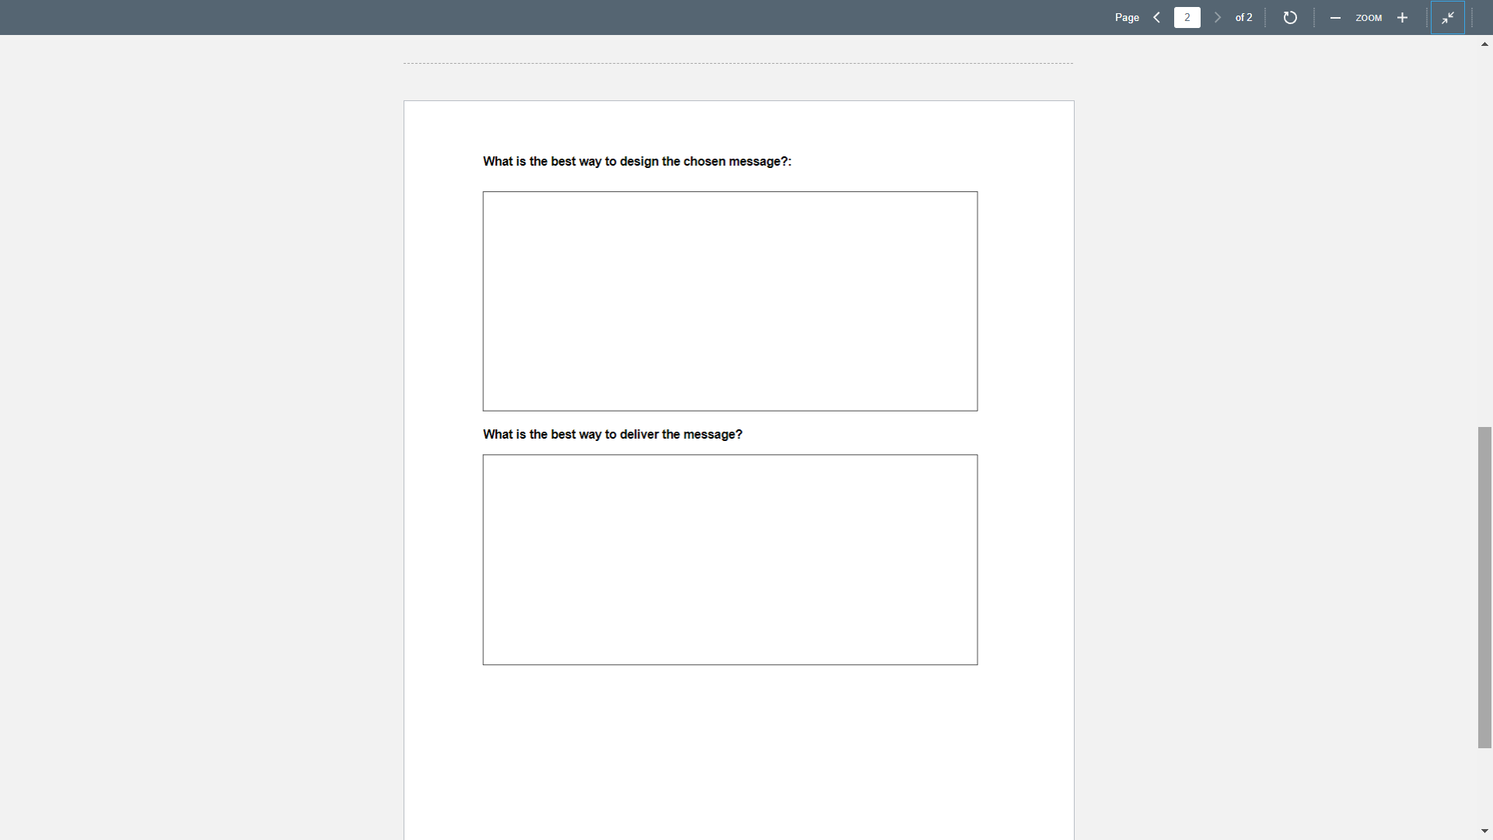1493x840 pixels.
Task: Click the Page toolbar label
Action: 1127,17
